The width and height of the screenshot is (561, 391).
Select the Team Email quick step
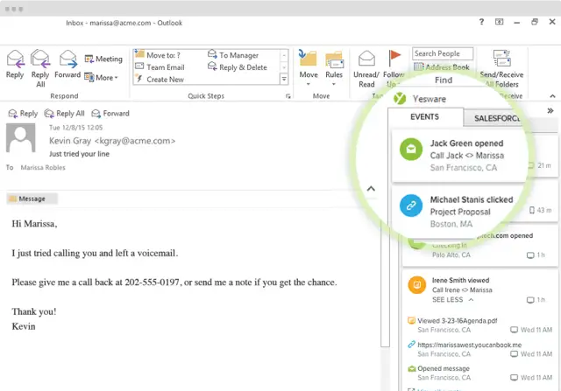coord(160,67)
